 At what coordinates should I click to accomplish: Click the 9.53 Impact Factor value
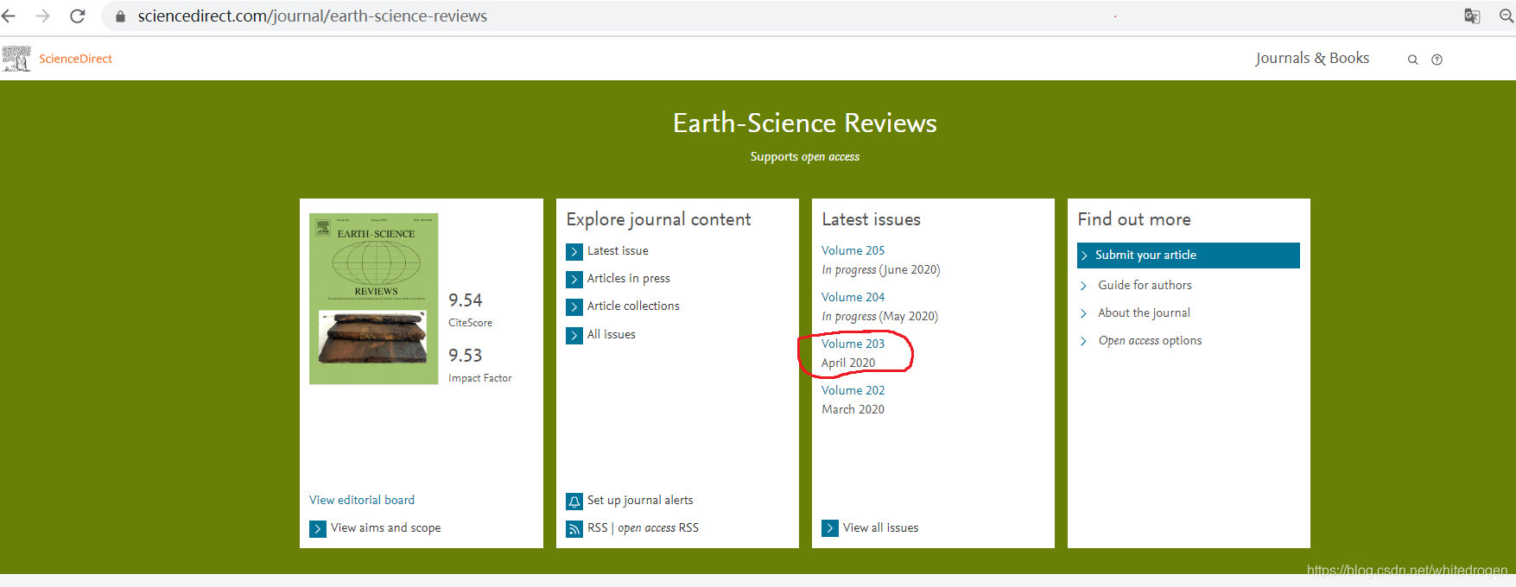[x=465, y=356]
